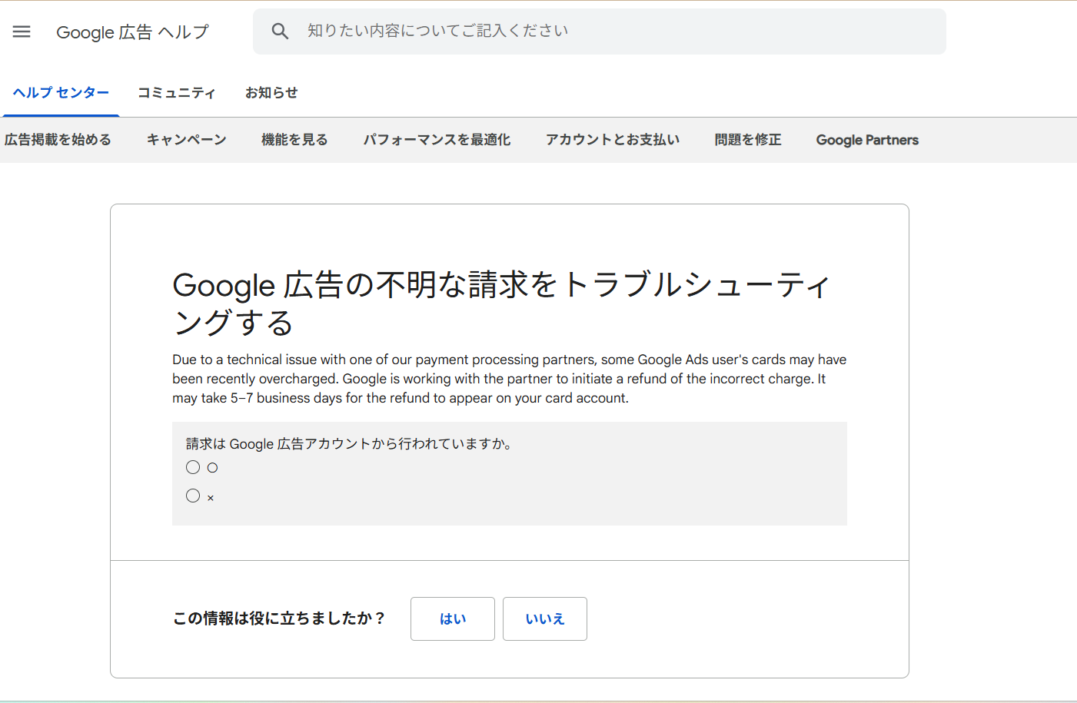Image resolution: width=1077 pixels, height=703 pixels.
Task: Click the question text 請求は Google 広告アカウント
Action: 350,443
